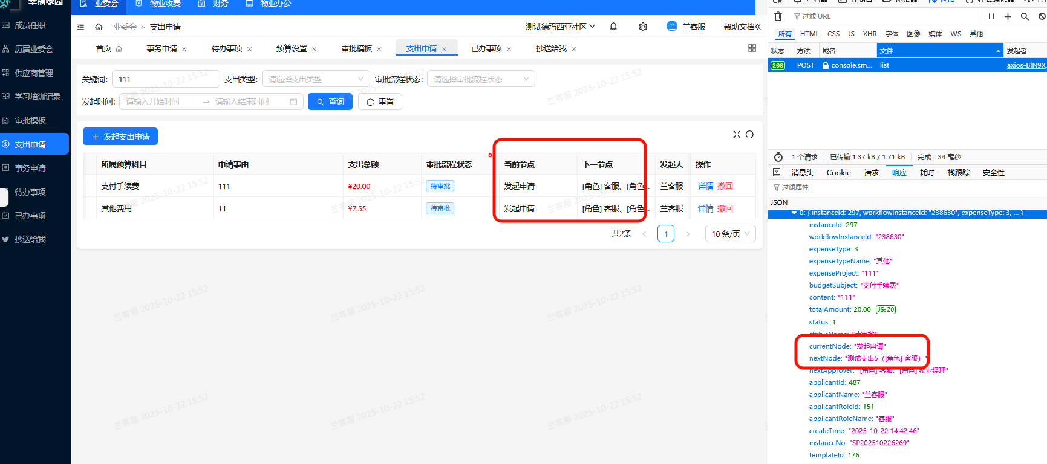Close the 支出申请 tab

click(444, 49)
